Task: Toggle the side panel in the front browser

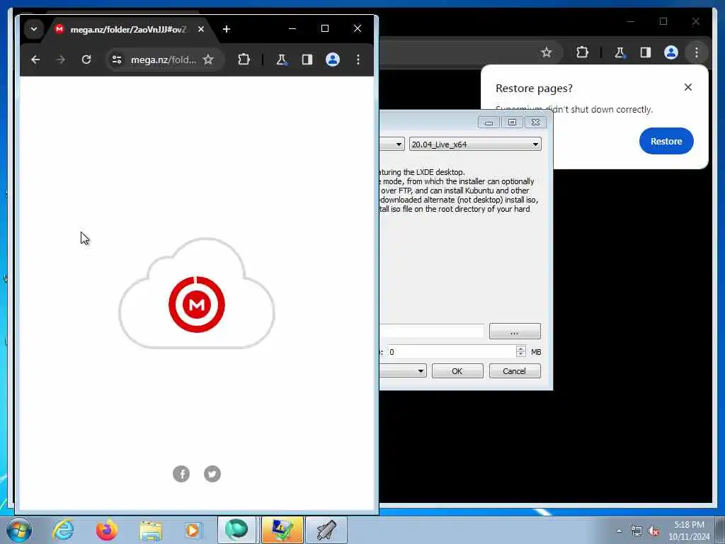Action: click(x=307, y=59)
